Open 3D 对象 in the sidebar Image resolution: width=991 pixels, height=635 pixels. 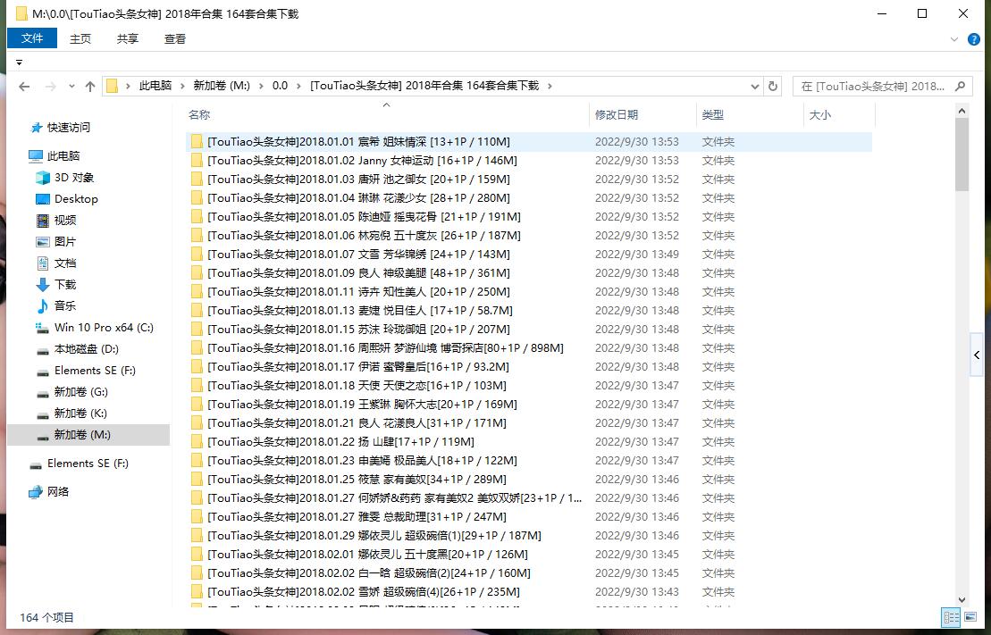click(x=74, y=178)
